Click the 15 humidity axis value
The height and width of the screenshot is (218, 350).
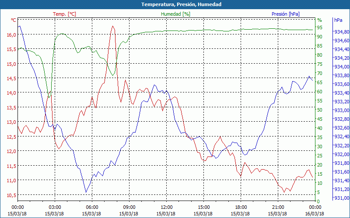(x=320, y=174)
